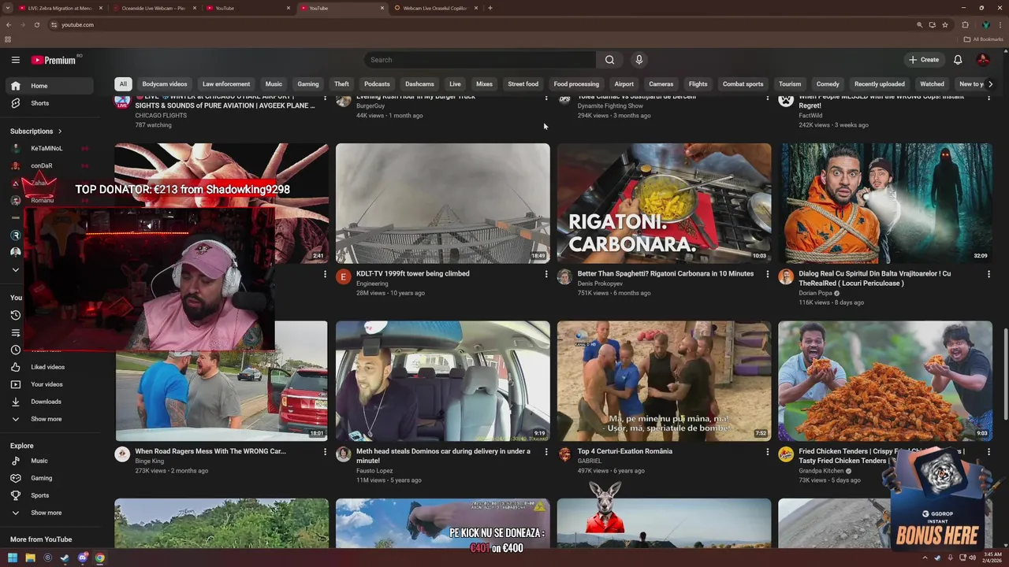Open the Chrome three-dot menu
Viewport: 1009px width, 567px height.
(1000, 24)
